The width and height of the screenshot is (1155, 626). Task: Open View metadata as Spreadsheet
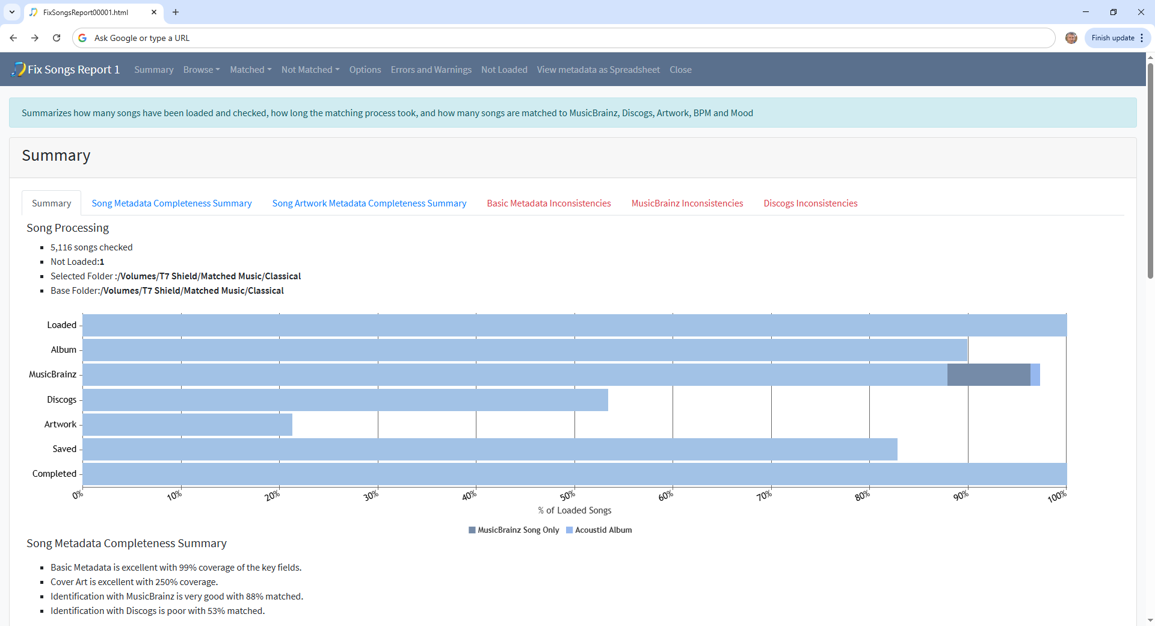pos(598,70)
